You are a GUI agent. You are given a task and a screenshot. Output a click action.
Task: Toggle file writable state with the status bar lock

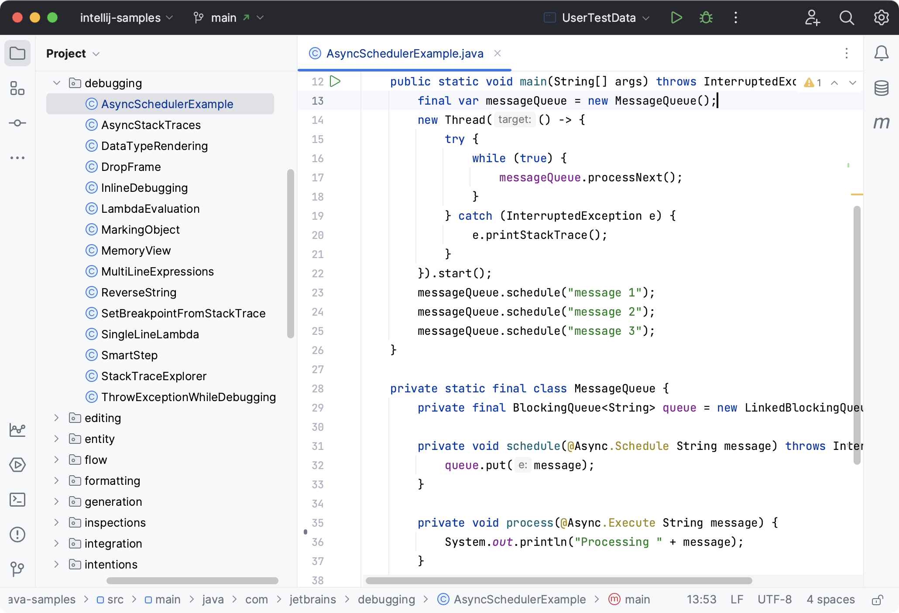878,599
